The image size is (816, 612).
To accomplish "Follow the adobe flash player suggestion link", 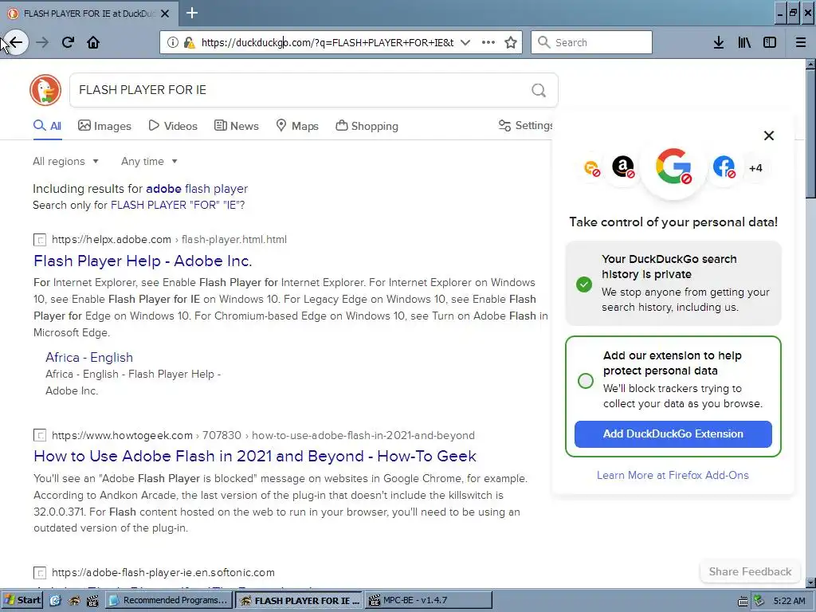I will [197, 188].
